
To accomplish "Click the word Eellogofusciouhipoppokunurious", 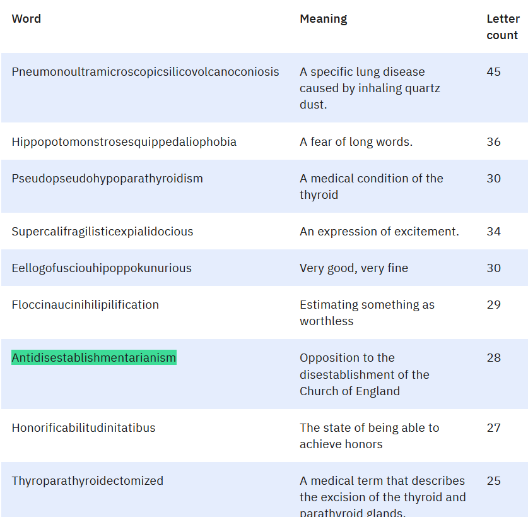I will (x=102, y=268).
